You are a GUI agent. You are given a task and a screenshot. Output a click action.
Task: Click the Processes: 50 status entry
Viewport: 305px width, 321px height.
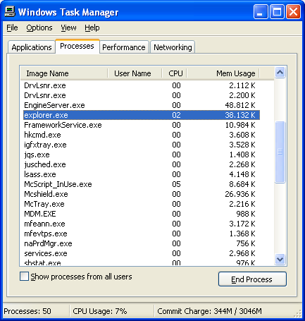coord(27,311)
